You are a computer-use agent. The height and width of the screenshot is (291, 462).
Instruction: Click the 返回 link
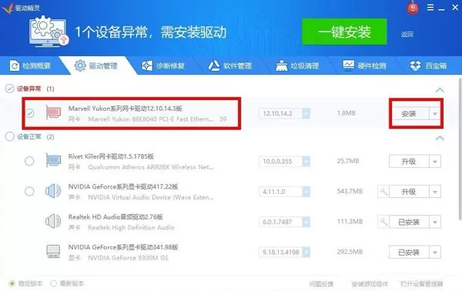click(407, 34)
